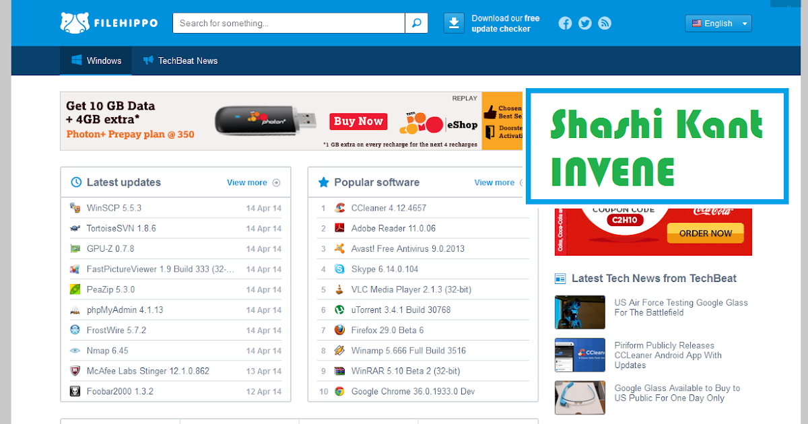Open Adobe Reader 11.0.06 link
The width and height of the screenshot is (808, 424).
[393, 228]
